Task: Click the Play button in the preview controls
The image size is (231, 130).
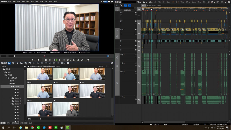Action: pyautogui.click(x=57, y=60)
